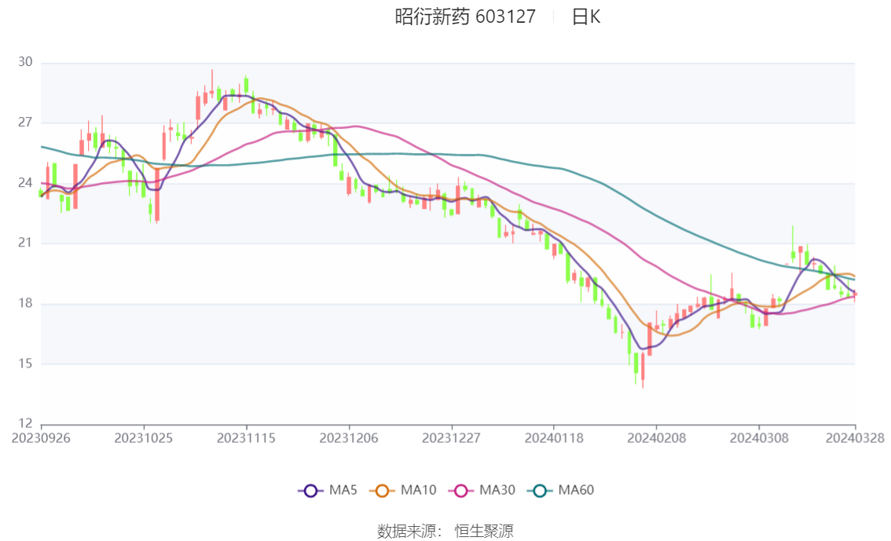Toggle MA30 series using its legend text

(497, 491)
